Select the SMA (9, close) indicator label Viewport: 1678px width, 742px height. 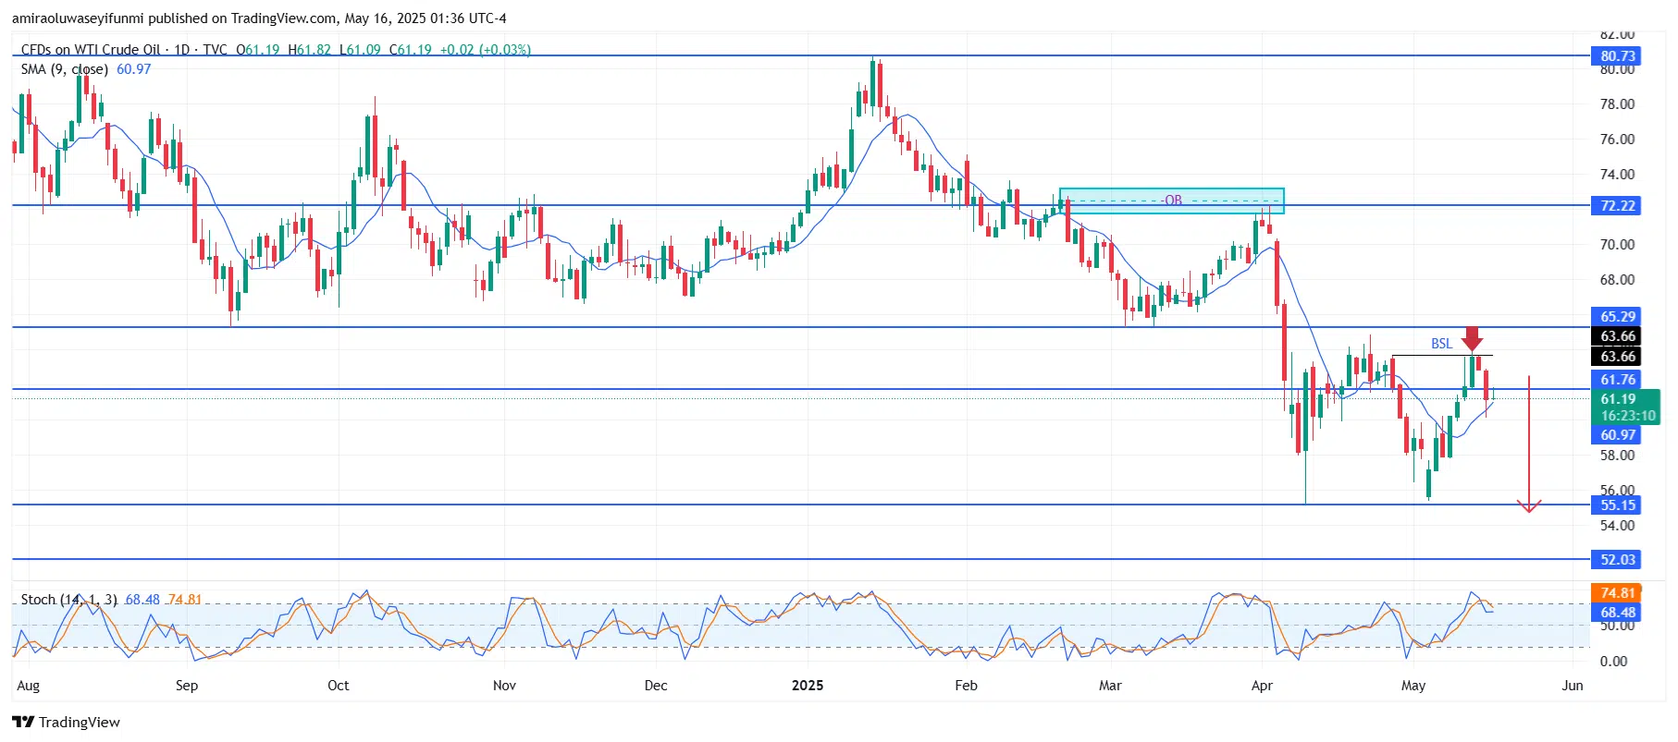click(65, 69)
